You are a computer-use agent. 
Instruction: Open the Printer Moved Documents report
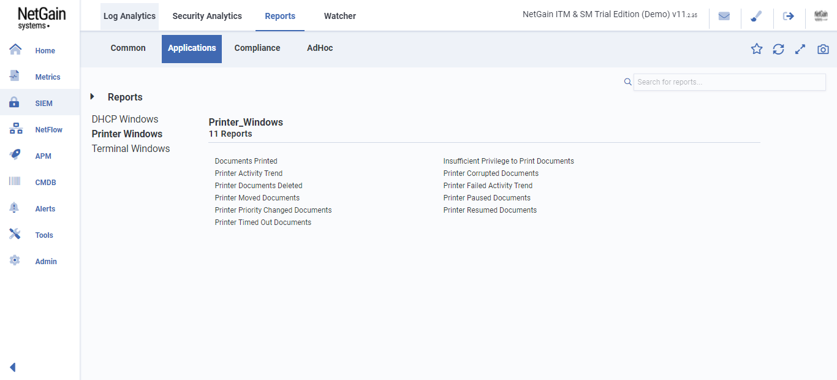pyautogui.click(x=257, y=198)
